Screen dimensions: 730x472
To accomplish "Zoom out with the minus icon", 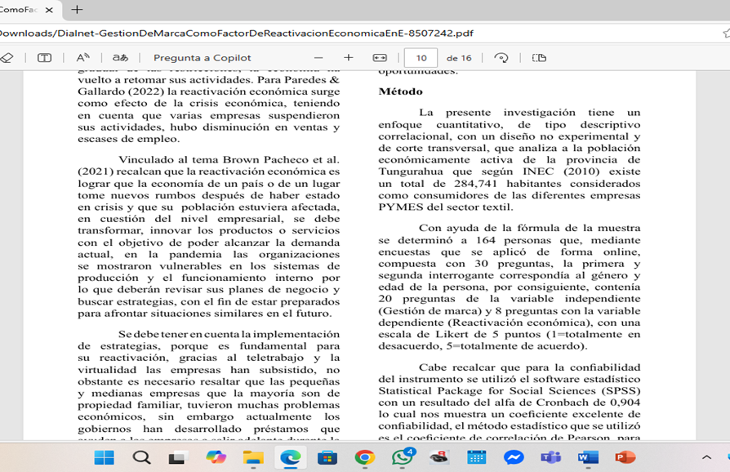I will coord(318,58).
